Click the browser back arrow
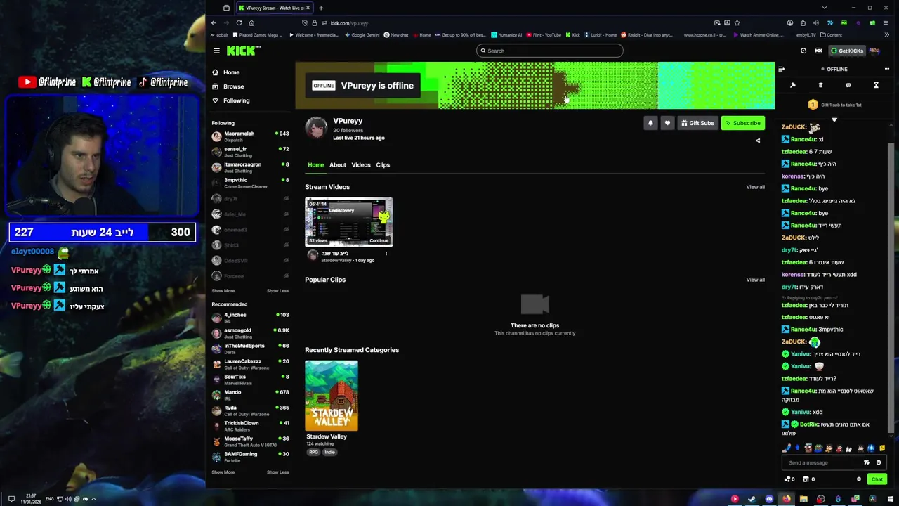 pyautogui.click(x=214, y=22)
